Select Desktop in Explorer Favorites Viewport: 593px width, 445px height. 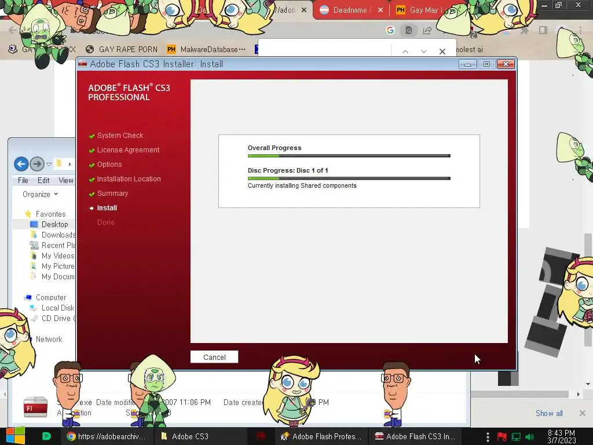(x=54, y=224)
